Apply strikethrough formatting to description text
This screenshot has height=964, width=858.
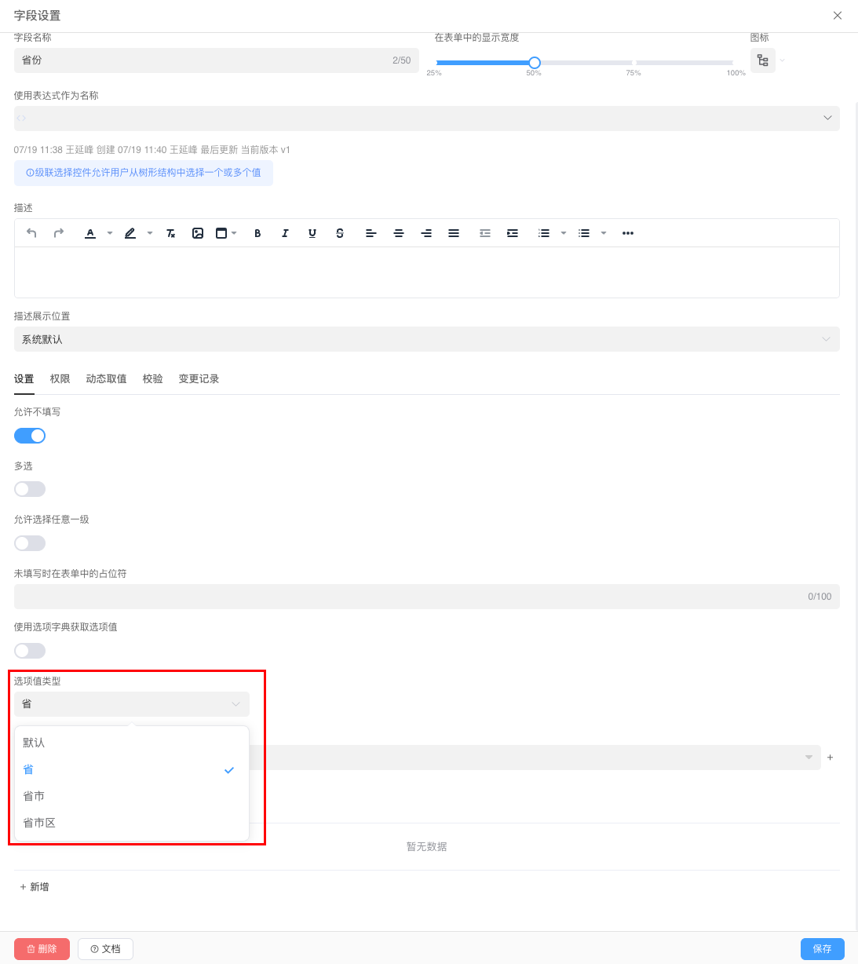point(340,232)
